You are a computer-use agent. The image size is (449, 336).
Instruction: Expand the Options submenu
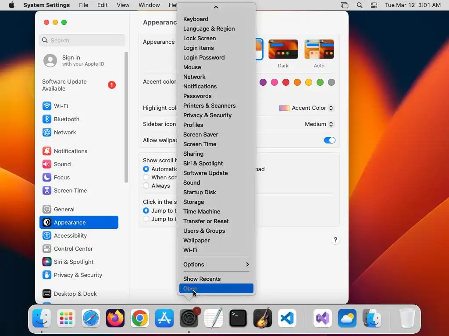click(x=216, y=265)
